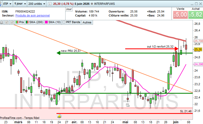Click the calendar event icon near May
The height and width of the screenshot is (124, 203).
[x=128, y=105]
